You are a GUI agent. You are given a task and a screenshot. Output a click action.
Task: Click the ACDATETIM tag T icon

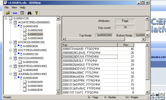15,23
